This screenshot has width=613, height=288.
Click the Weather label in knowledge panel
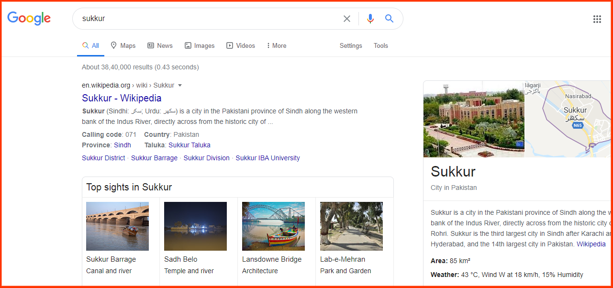click(x=445, y=275)
